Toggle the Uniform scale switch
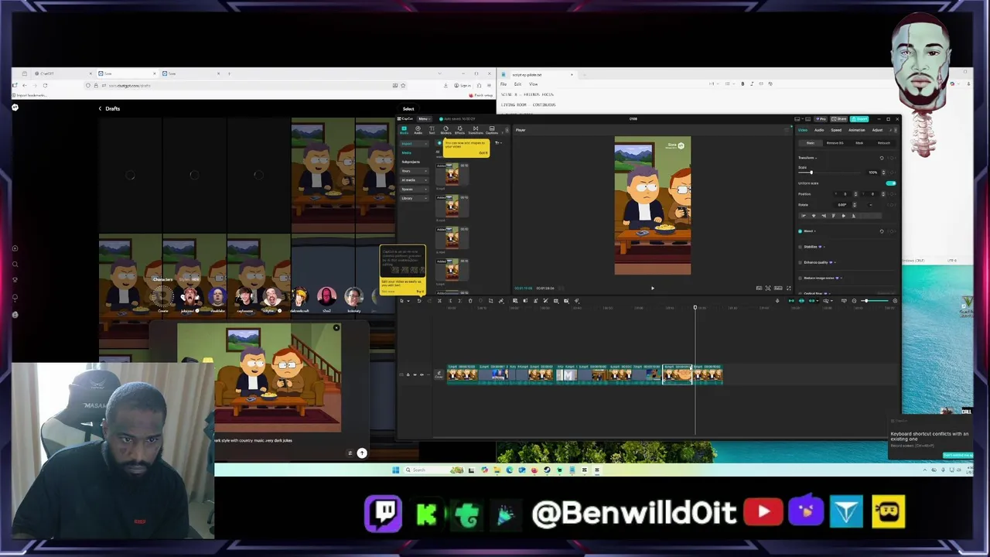 click(x=891, y=183)
